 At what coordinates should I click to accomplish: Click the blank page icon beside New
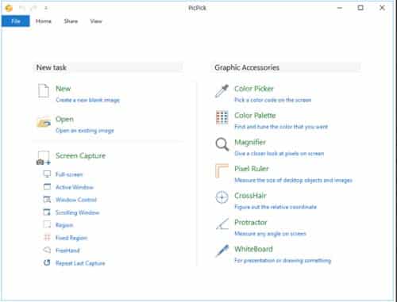pyautogui.click(x=44, y=90)
